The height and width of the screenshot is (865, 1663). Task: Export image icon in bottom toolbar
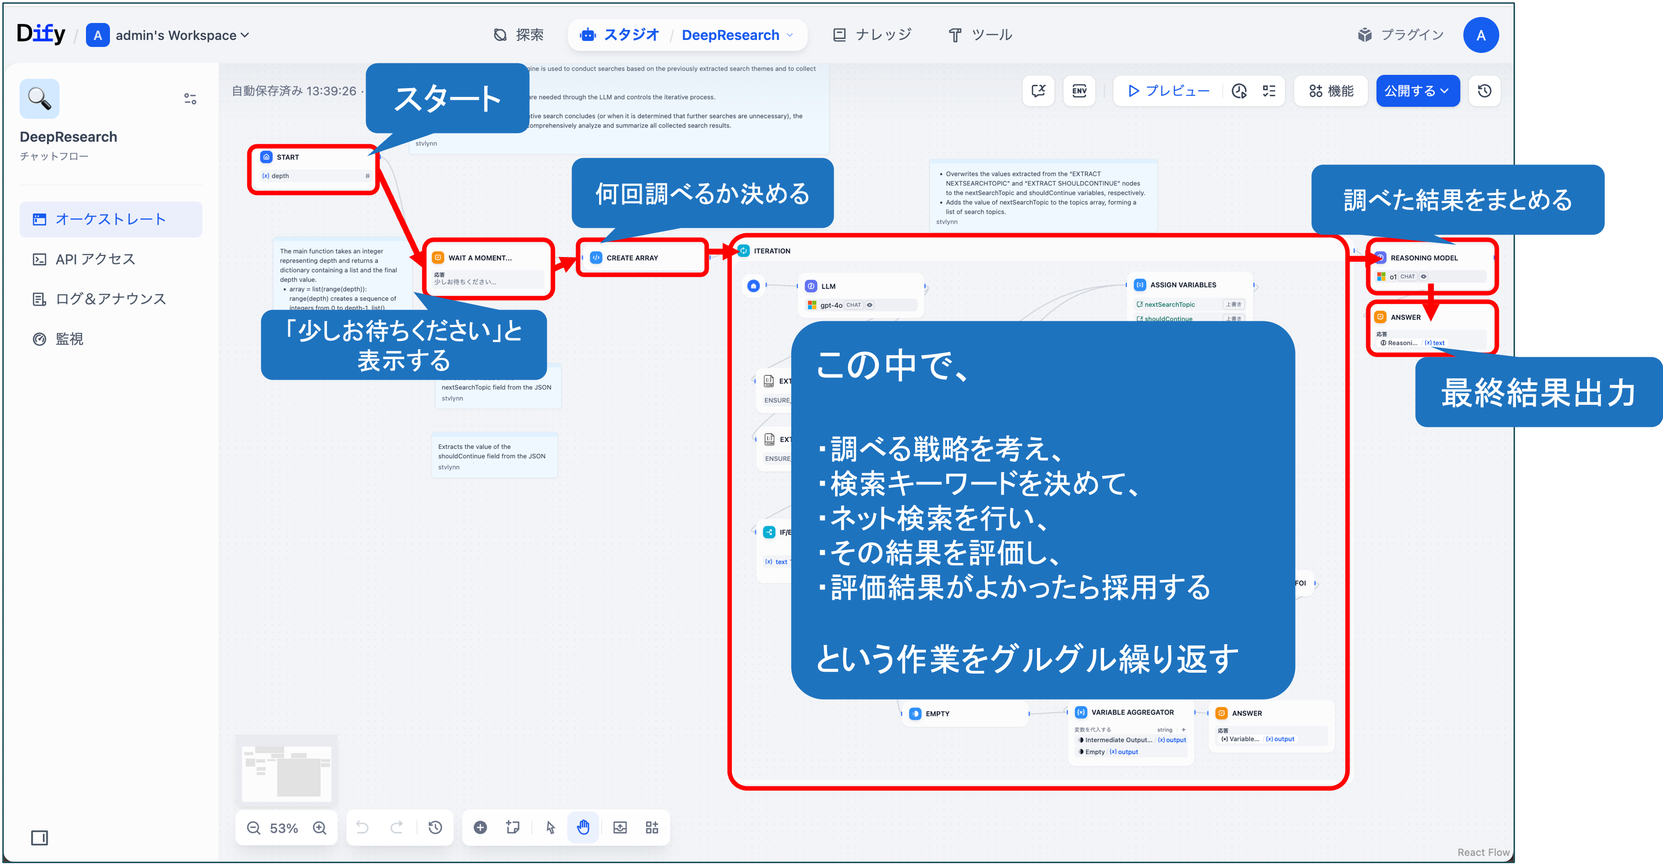pos(620,828)
